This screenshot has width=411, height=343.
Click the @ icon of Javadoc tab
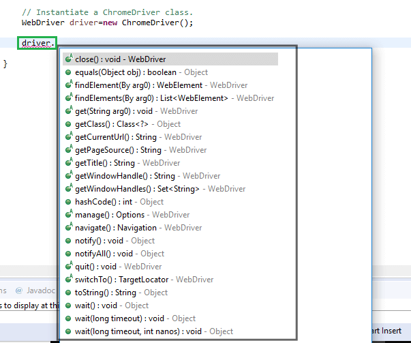18,290
